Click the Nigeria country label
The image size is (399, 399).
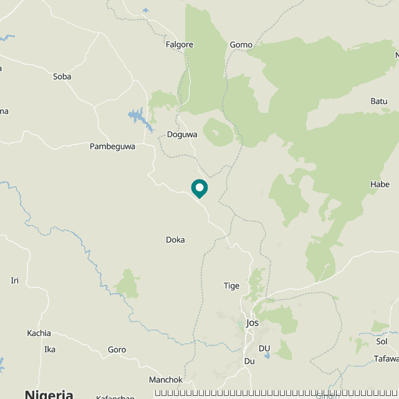tap(49, 394)
